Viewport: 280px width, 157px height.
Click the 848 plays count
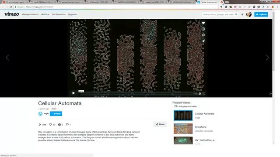click(x=42, y=125)
